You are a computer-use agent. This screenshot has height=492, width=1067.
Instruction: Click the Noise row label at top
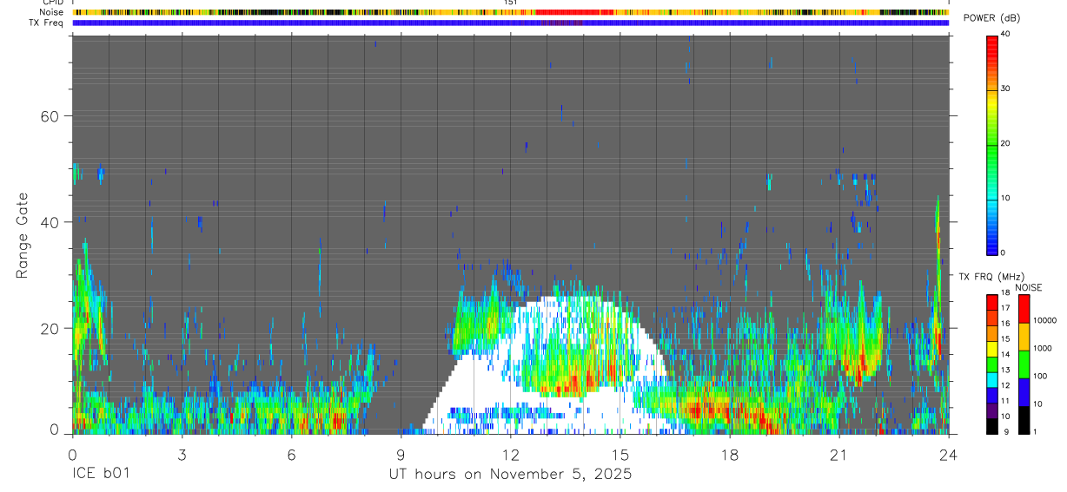[52, 12]
